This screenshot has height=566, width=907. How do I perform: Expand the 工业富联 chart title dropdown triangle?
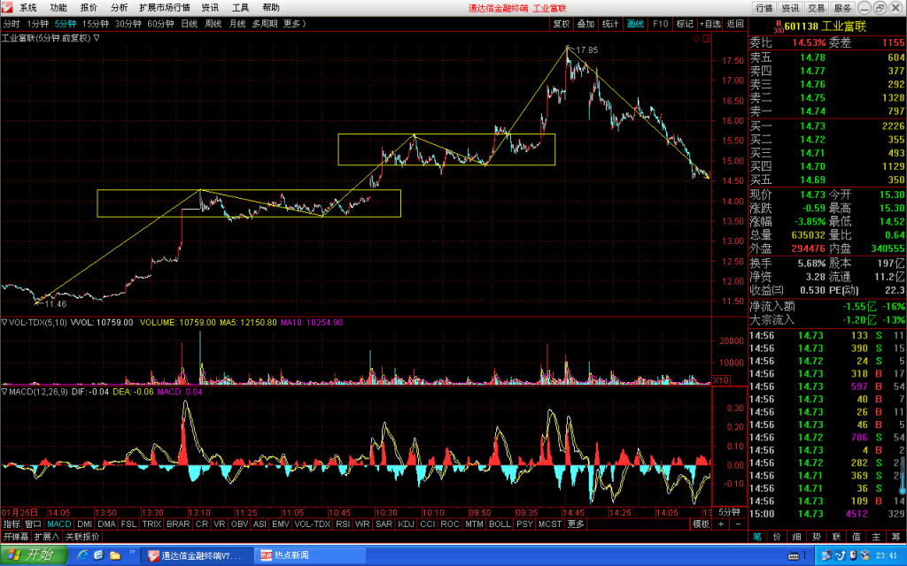[97, 38]
